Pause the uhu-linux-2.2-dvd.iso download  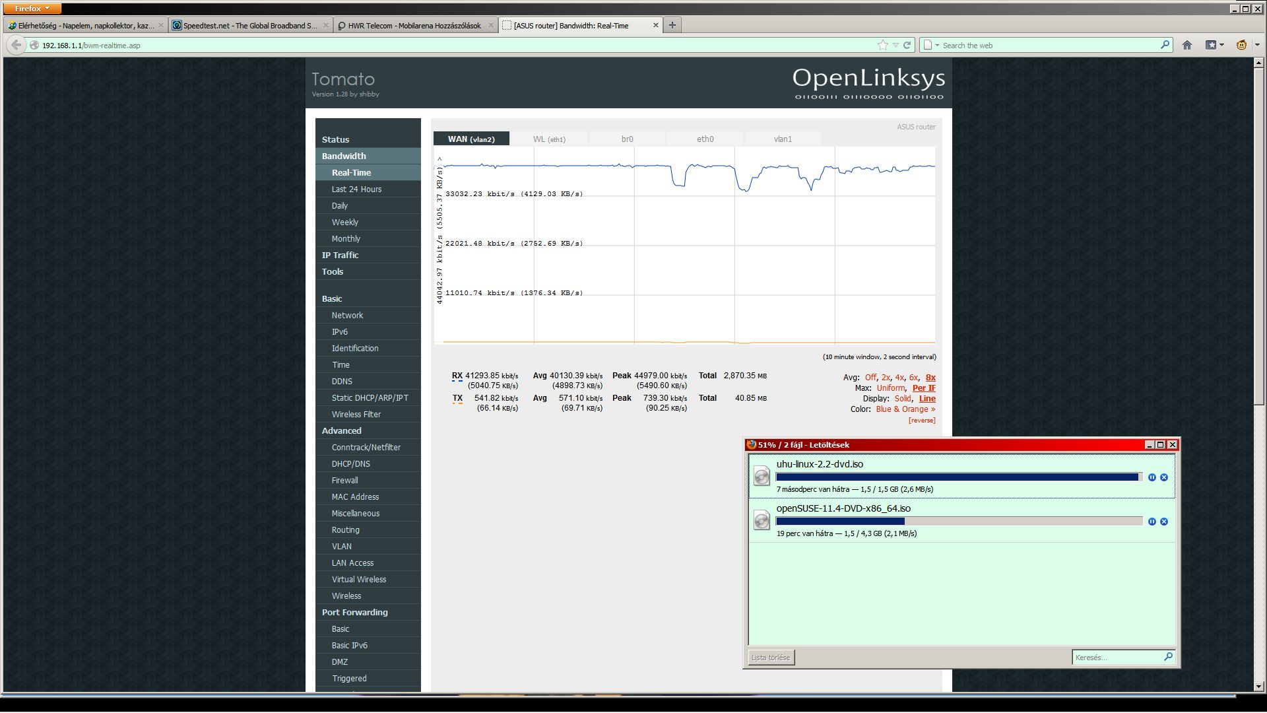[1152, 477]
